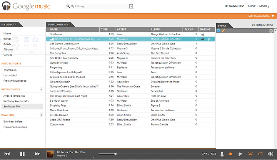Open the Last added auto playlist
Screen dimensions: 277x160
tap(10, 75)
